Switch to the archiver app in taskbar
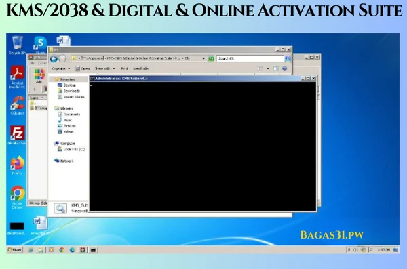Screen dimensions: 407x269 click(x=83, y=250)
